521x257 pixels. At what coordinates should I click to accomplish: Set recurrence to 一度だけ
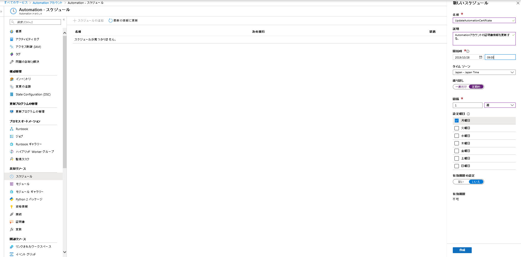[461, 87]
